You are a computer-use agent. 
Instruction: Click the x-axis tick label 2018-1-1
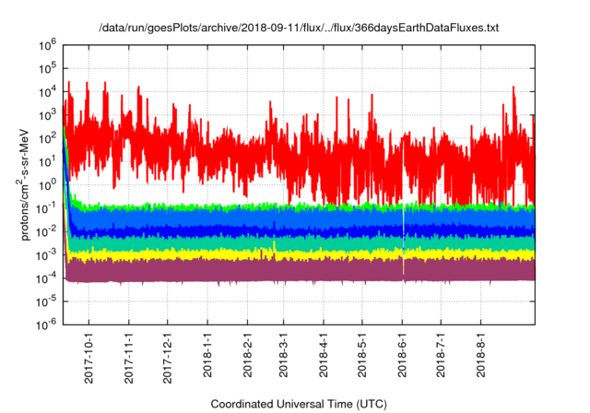pyautogui.click(x=207, y=354)
